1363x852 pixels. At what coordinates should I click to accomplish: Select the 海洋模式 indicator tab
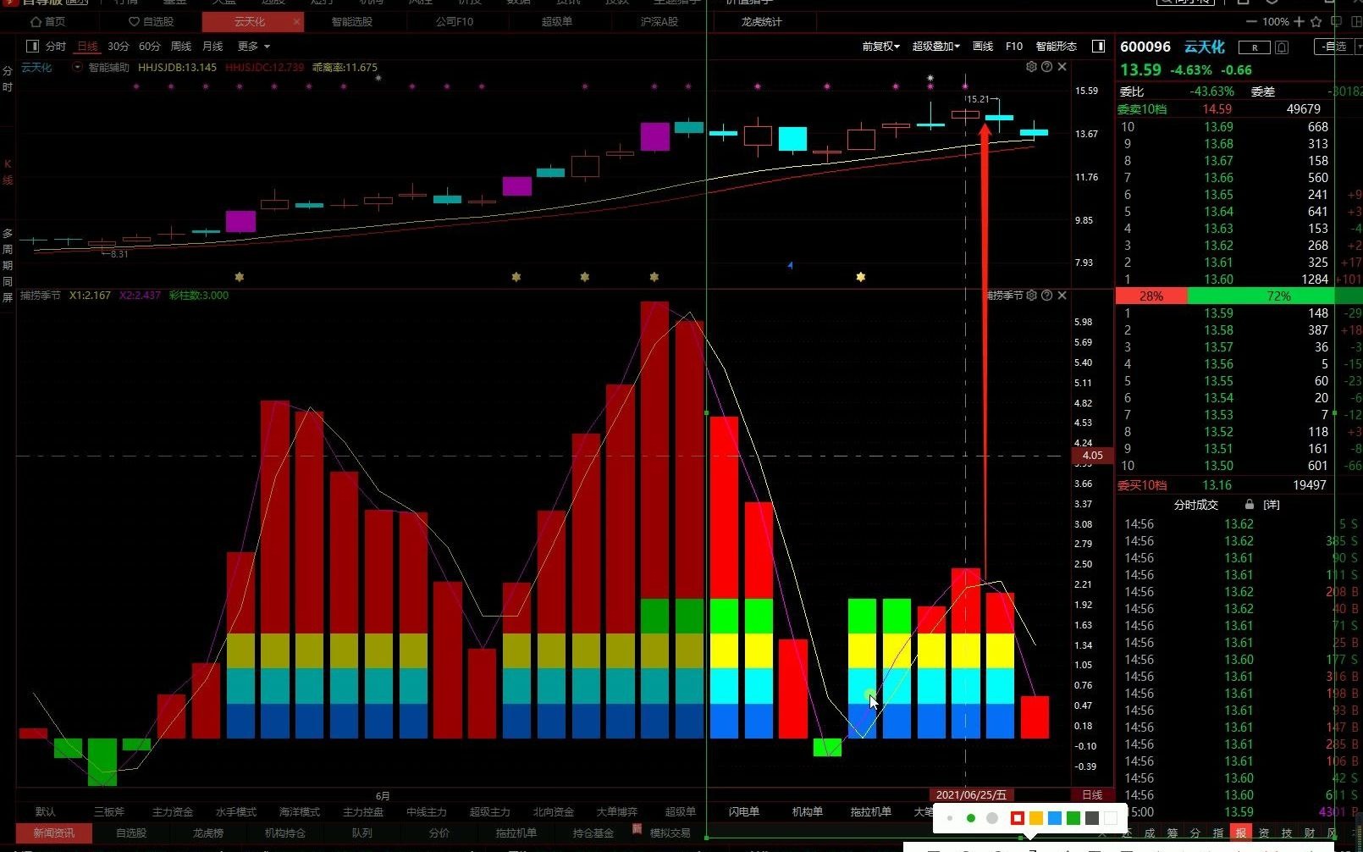tap(300, 812)
